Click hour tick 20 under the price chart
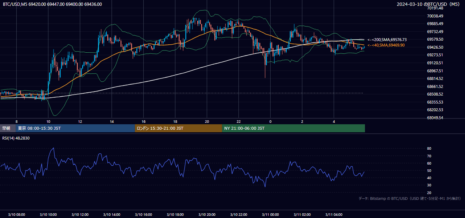The height and width of the screenshot is (218, 465). tap(207, 121)
